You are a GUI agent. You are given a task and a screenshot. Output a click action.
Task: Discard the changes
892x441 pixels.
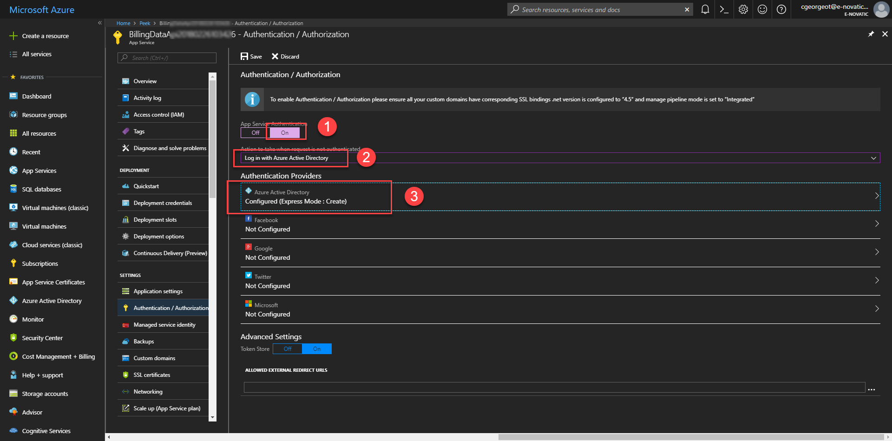coord(285,56)
